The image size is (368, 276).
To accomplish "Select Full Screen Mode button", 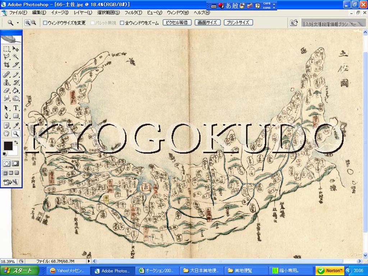I will (x=17, y=173).
